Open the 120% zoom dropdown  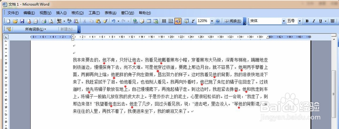point(212,21)
